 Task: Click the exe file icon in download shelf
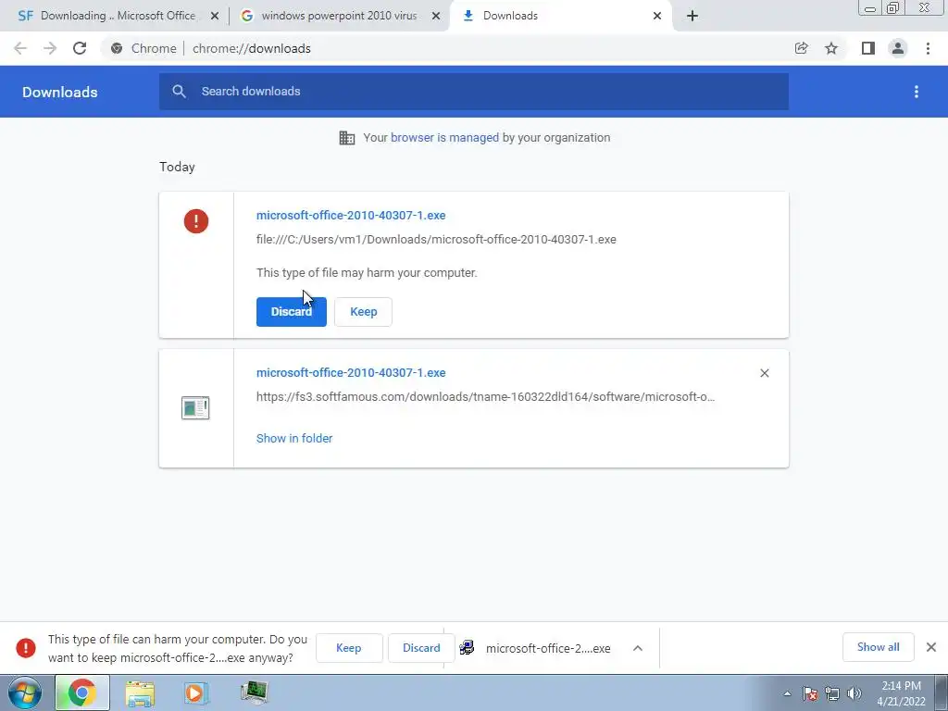point(467,648)
